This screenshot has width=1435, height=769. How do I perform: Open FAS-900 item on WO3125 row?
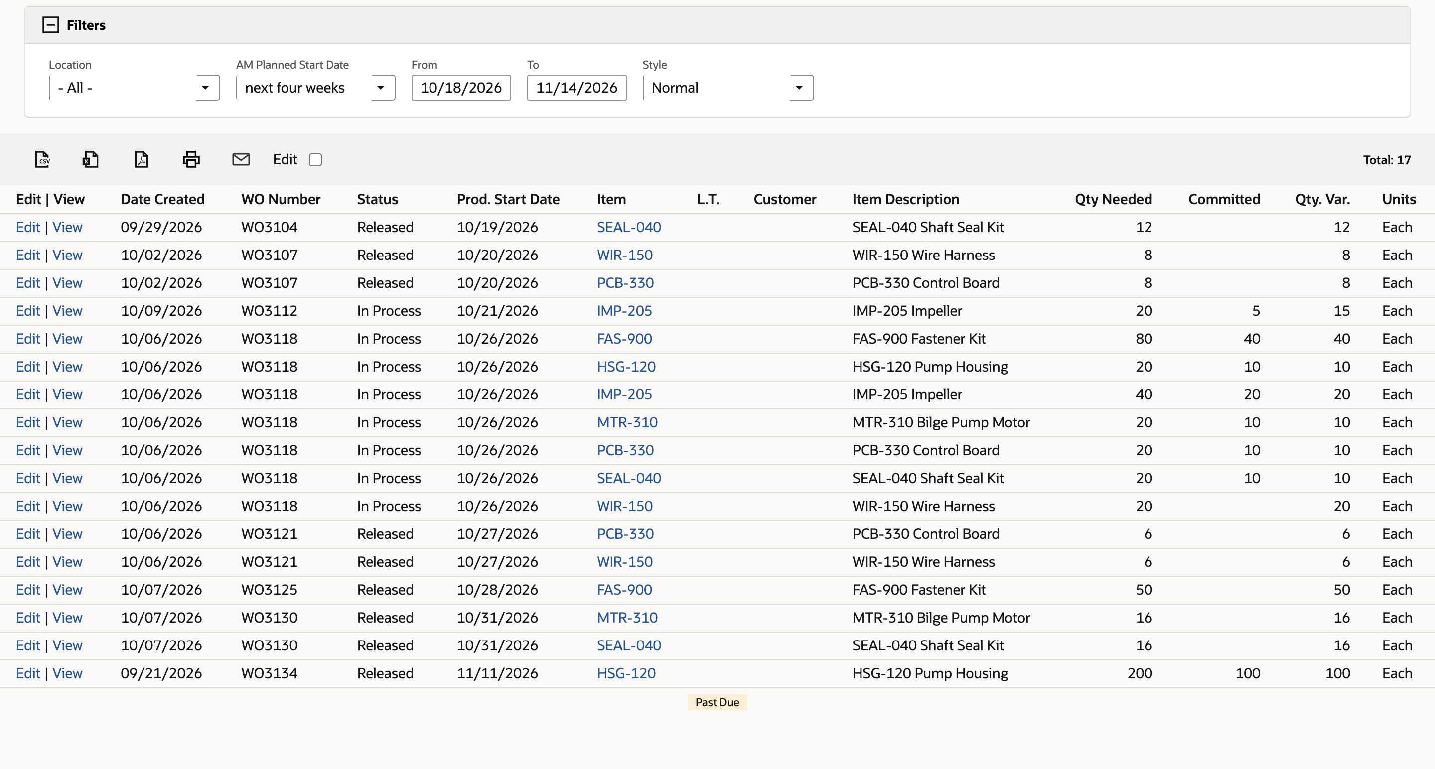(x=624, y=590)
